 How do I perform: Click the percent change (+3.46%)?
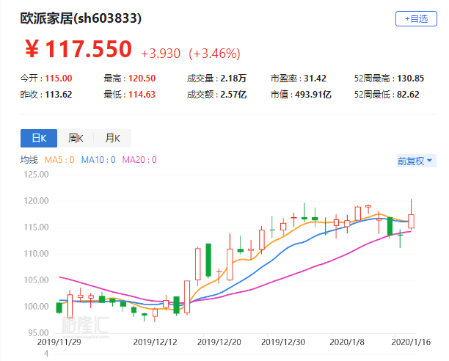pos(214,54)
